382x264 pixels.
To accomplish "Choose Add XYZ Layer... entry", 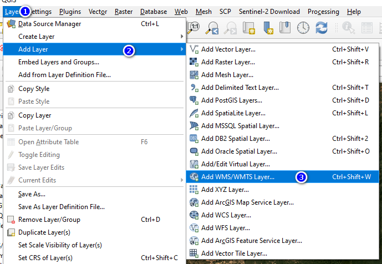I will coord(283,190).
